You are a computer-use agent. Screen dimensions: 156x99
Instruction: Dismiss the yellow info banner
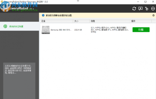coord(153,15)
